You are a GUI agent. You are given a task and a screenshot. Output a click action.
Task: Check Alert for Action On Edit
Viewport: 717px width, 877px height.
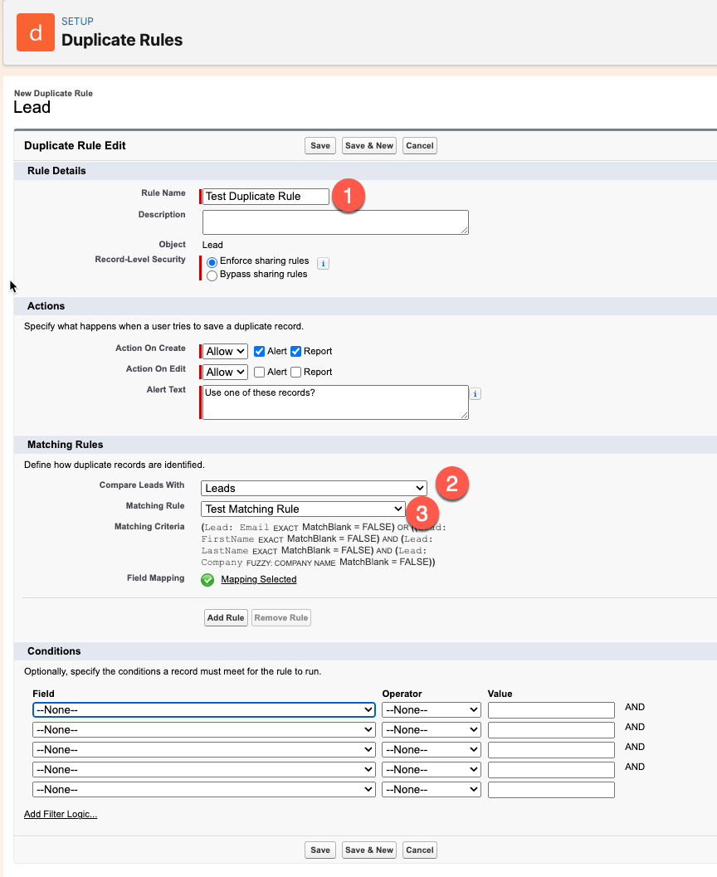(x=259, y=372)
